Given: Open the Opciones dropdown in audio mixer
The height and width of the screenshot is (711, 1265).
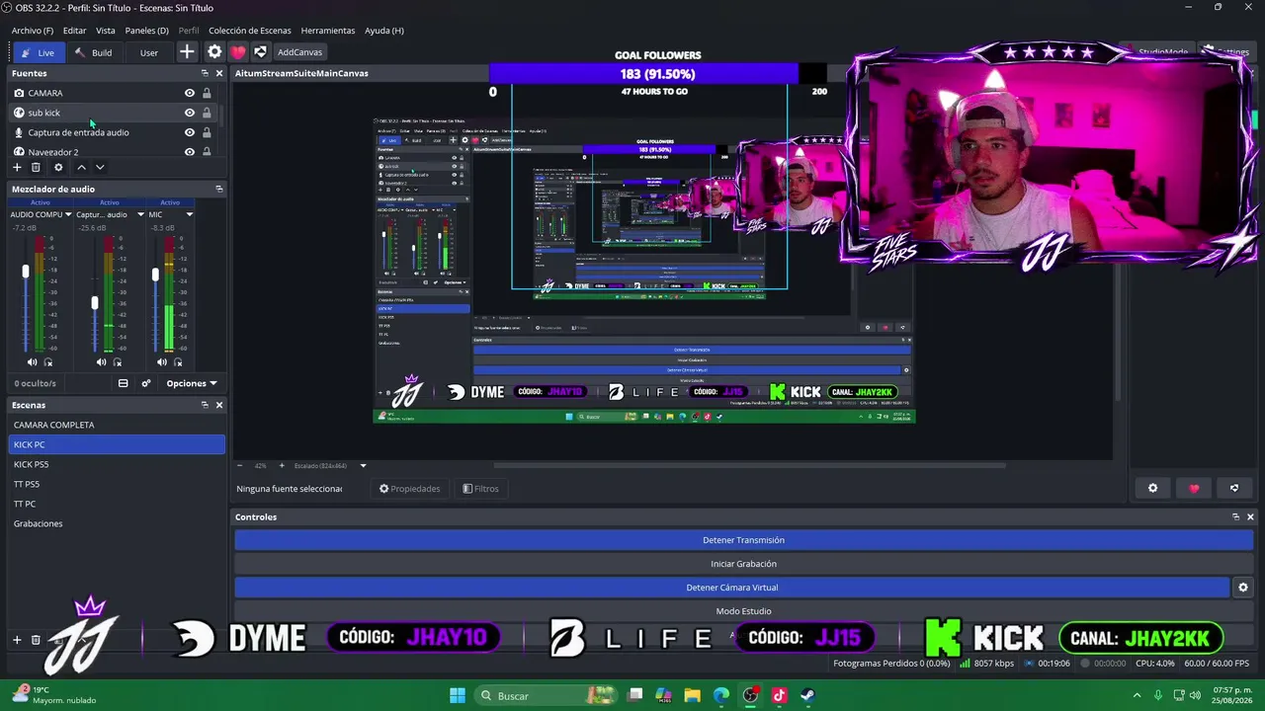Looking at the screenshot, I should pos(192,383).
